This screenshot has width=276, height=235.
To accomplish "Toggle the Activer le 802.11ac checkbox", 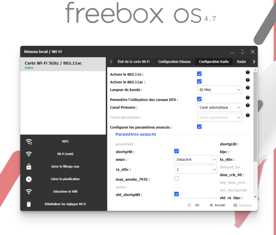I will click(199, 81).
